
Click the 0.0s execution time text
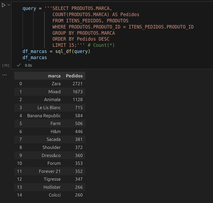tap(28, 65)
